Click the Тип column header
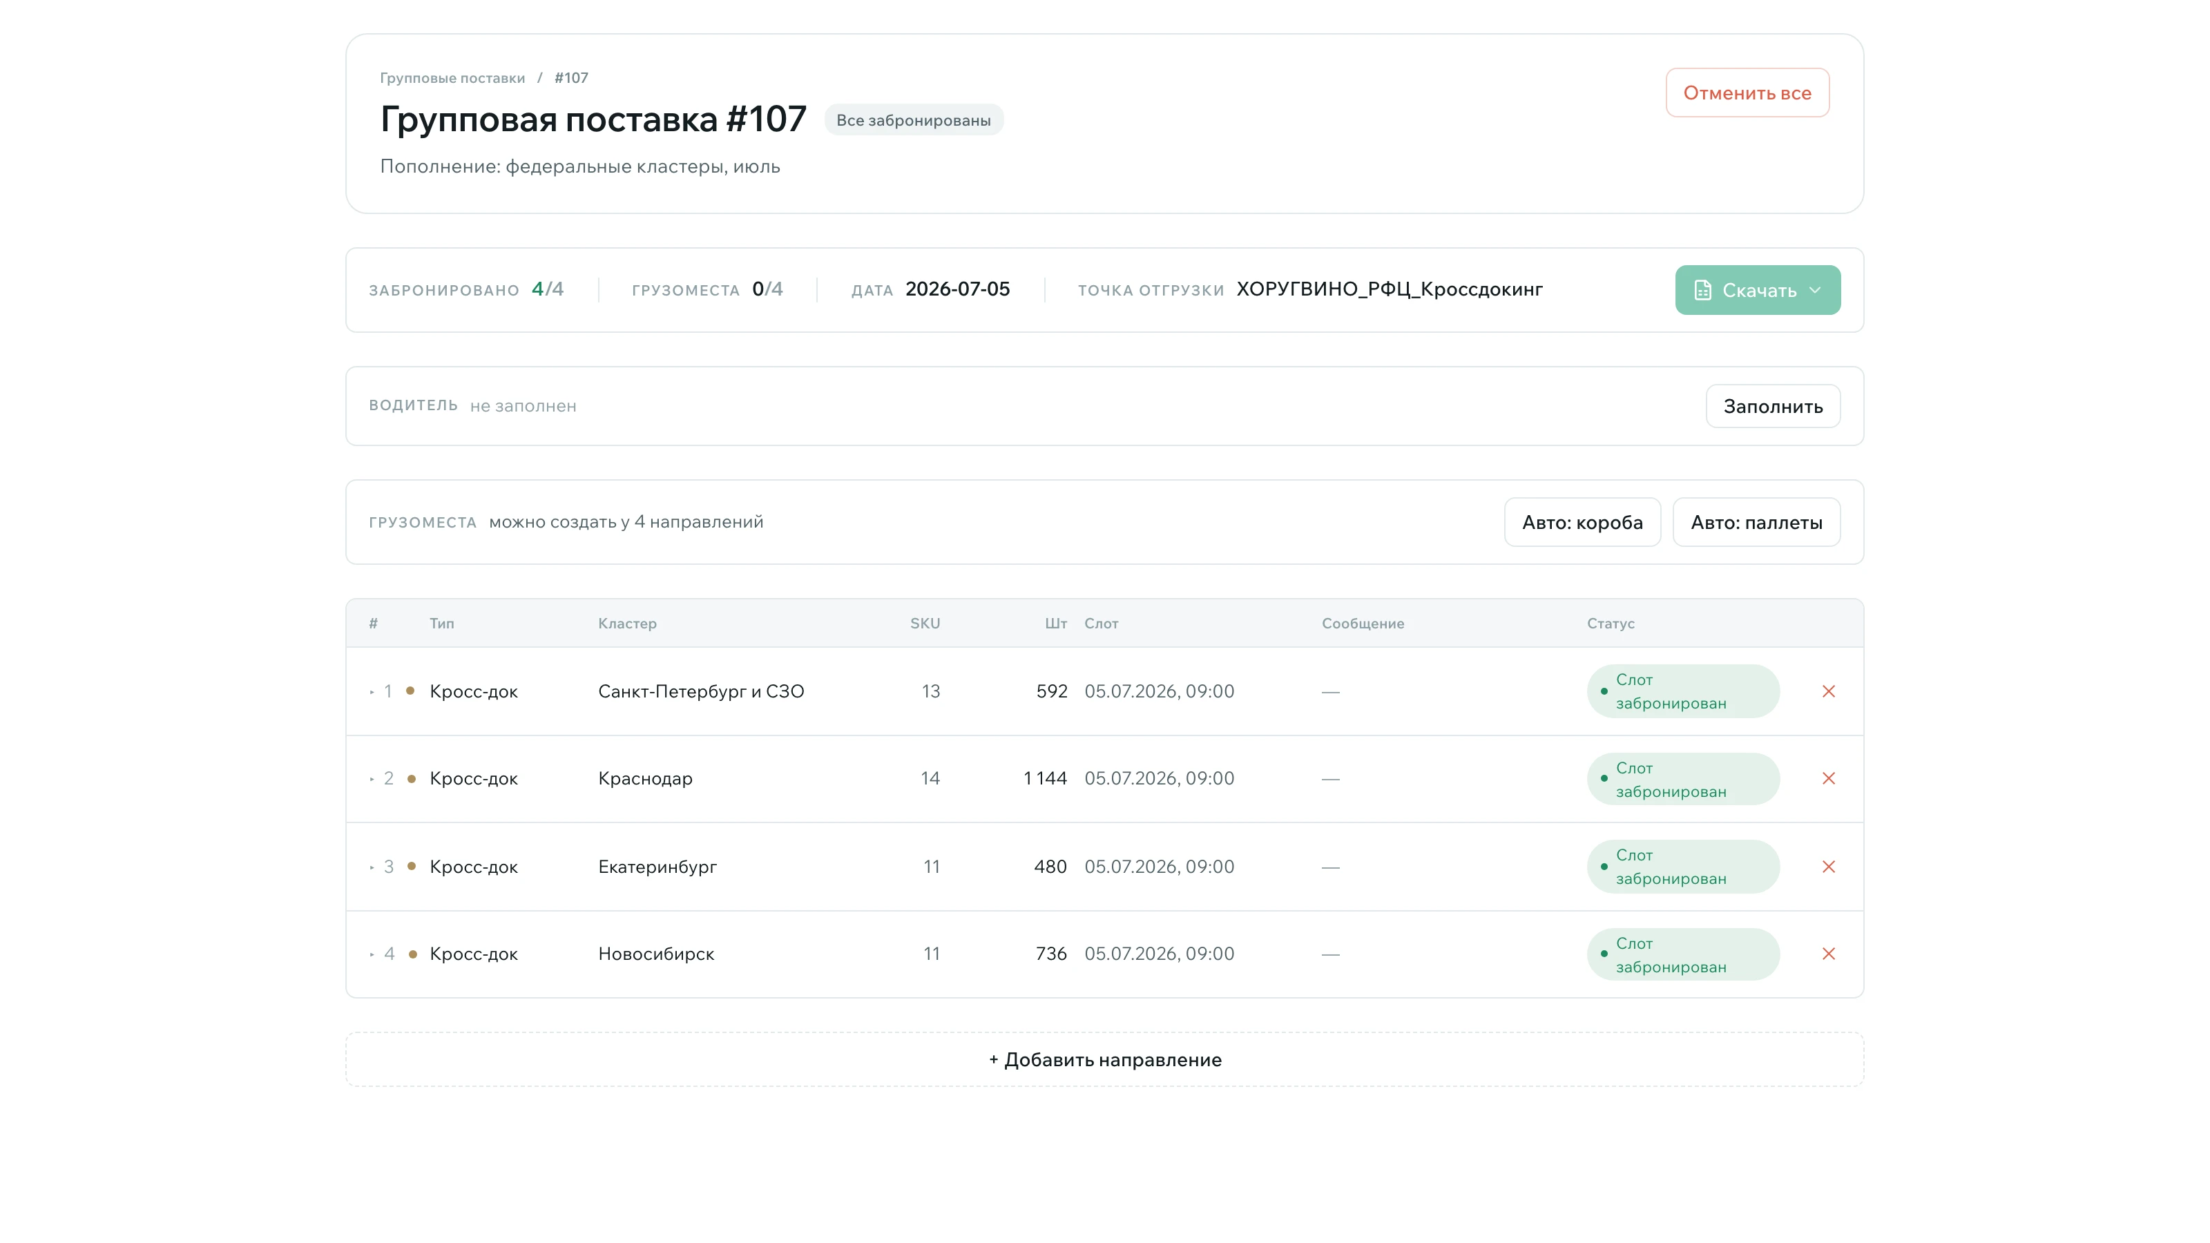This screenshot has width=2210, height=1243. click(442, 624)
